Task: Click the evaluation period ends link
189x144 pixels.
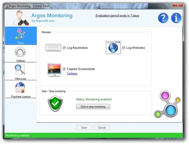Action: pos(117,16)
